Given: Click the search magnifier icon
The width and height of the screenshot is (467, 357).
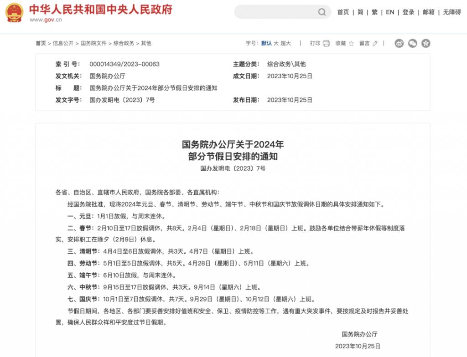Looking at the screenshot, I should [x=322, y=12].
